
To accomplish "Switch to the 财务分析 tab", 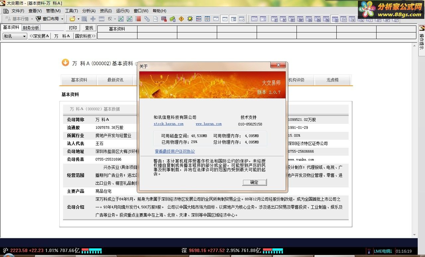I will (x=31, y=28).
